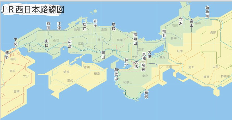Select the 愛媛 prefecture label
Image resolution: width=232 pixels, height=120 pixels.
point(66,72)
